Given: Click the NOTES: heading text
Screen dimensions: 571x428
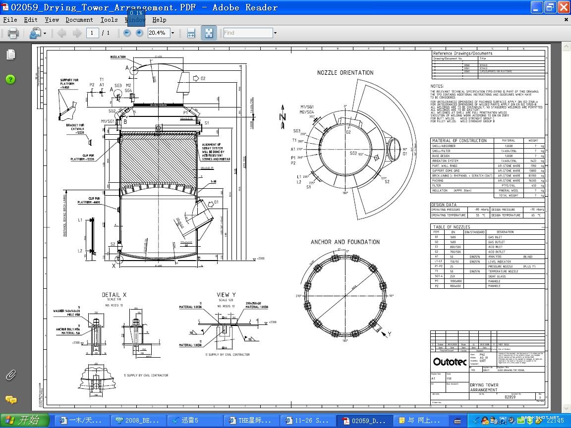Looking at the screenshot, I should point(437,86).
